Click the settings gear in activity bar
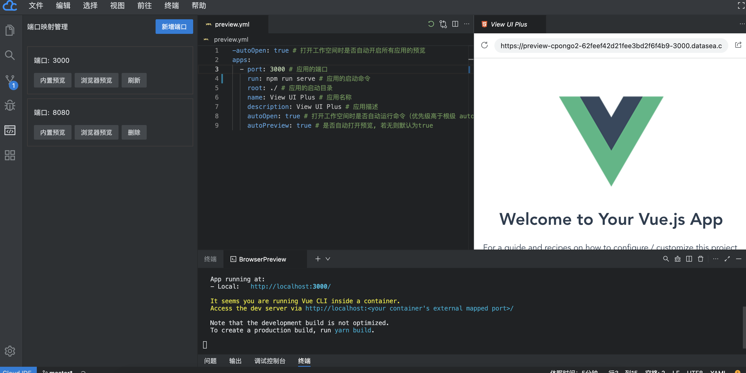The image size is (746, 373). tap(10, 351)
